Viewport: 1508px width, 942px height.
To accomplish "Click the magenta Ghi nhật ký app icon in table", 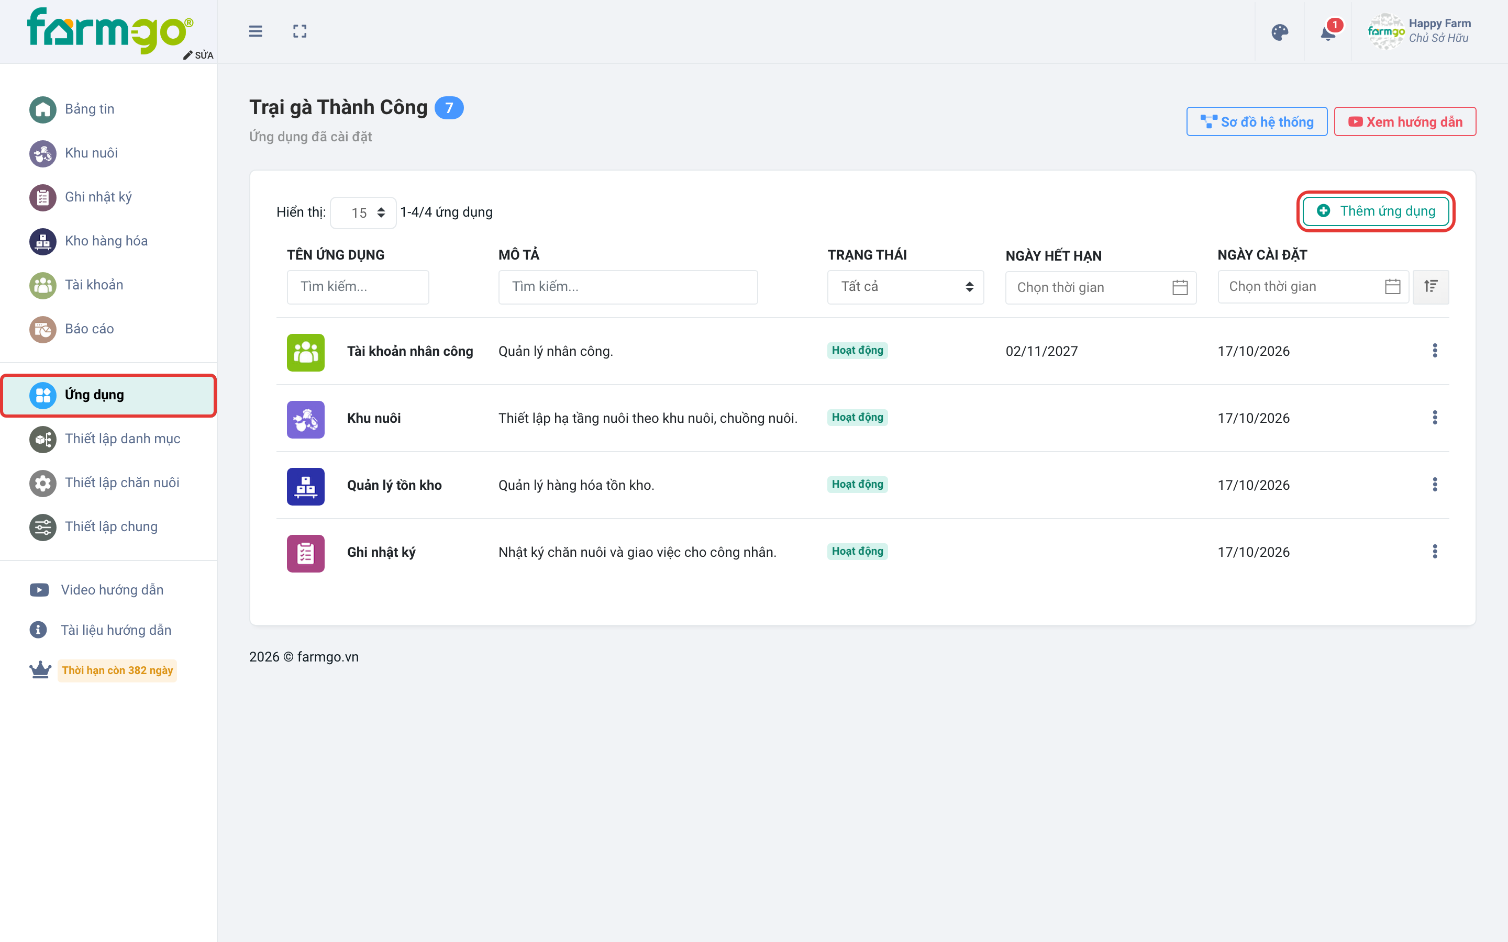I will coord(305,553).
